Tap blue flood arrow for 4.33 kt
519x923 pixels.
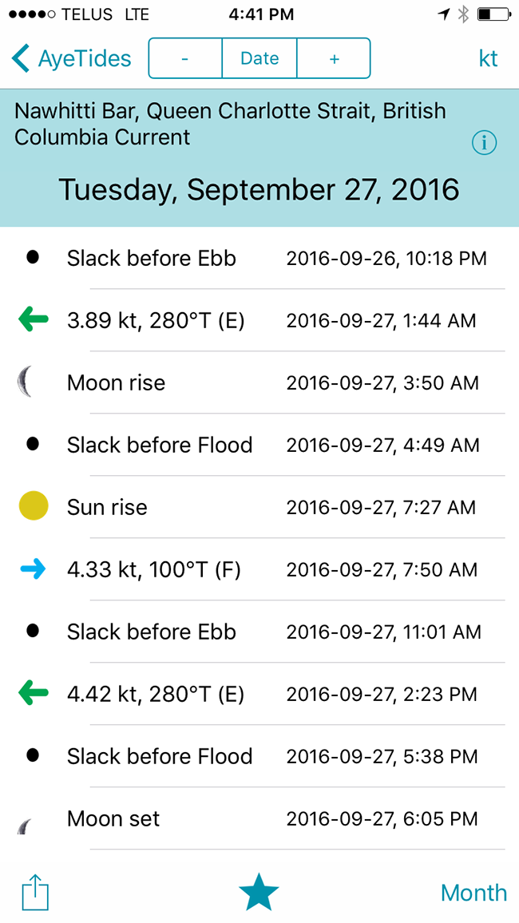click(x=34, y=569)
